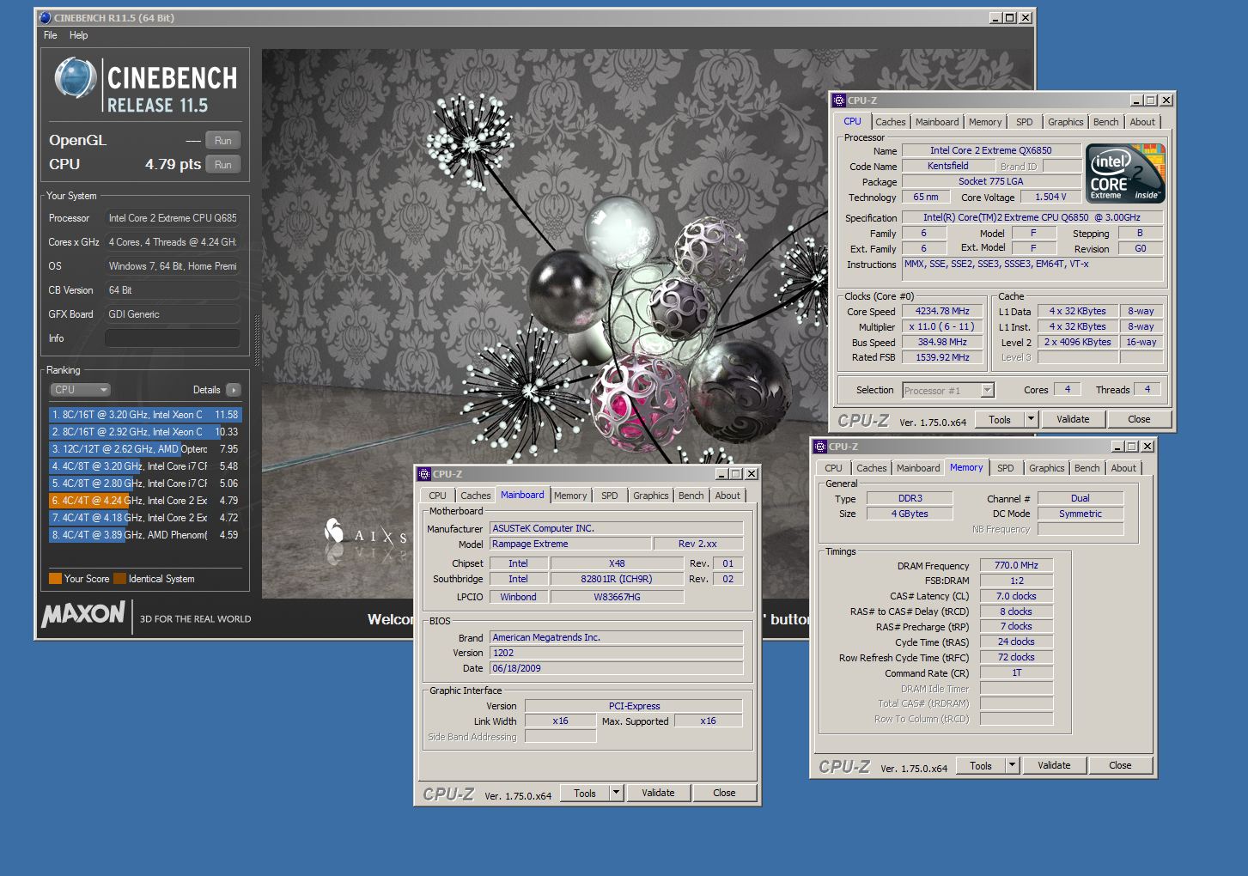Viewport: 1248px width, 876px height.
Task: Click Close button in CPU-Z Mainboard window
Action: 724,793
